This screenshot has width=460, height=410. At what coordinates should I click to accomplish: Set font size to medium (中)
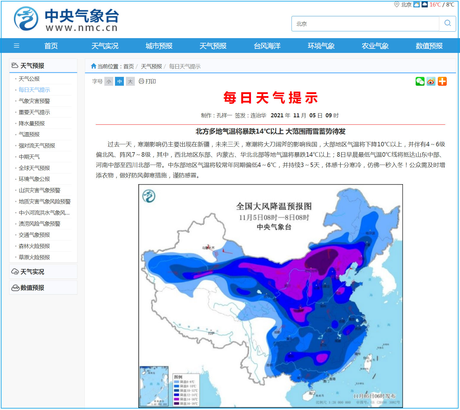[x=119, y=81]
